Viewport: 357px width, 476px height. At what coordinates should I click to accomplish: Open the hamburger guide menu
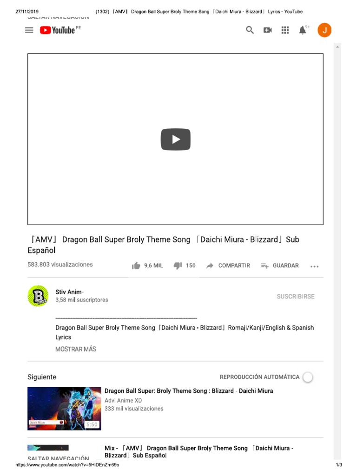click(29, 30)
